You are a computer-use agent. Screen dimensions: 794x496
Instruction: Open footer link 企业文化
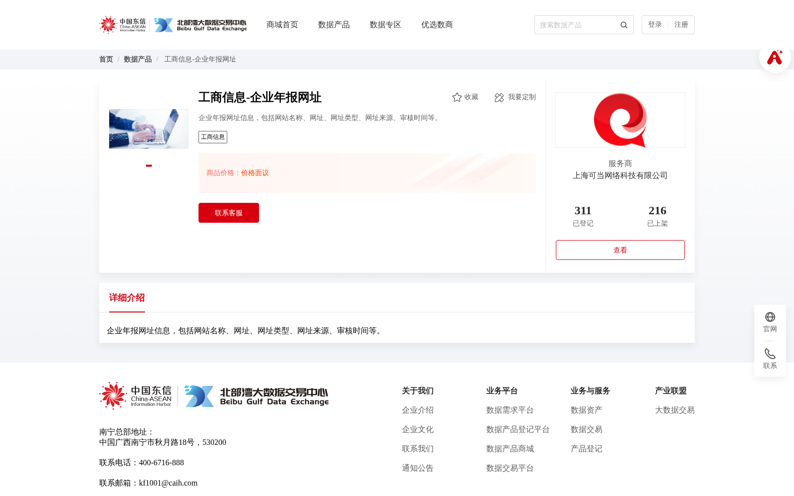[418, 430]
